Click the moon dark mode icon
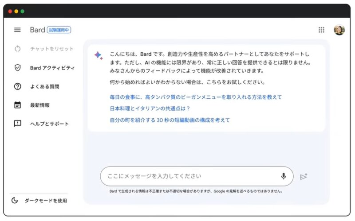355x221 pixels. point(15,200)
